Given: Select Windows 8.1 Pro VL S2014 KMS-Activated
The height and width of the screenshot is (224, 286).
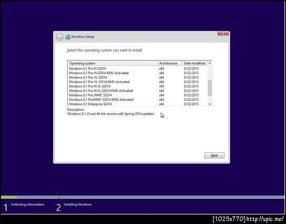Looking at the screenshot, I should click(138, 82).
